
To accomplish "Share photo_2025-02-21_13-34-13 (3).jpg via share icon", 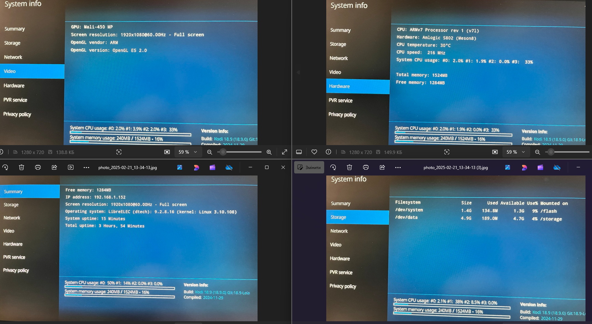I will 382,167.
